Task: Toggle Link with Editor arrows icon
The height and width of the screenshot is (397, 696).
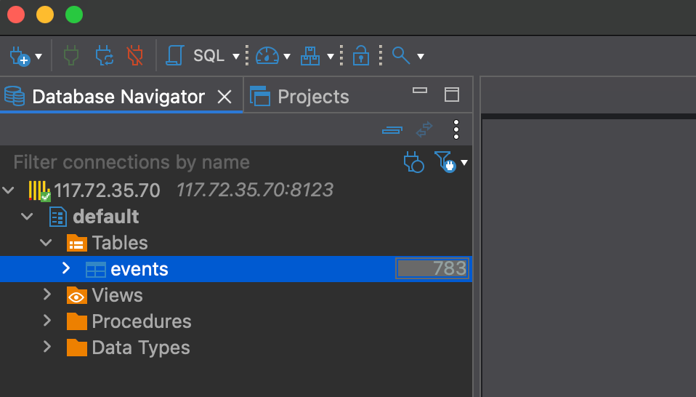Action: (x=424, y=129)
